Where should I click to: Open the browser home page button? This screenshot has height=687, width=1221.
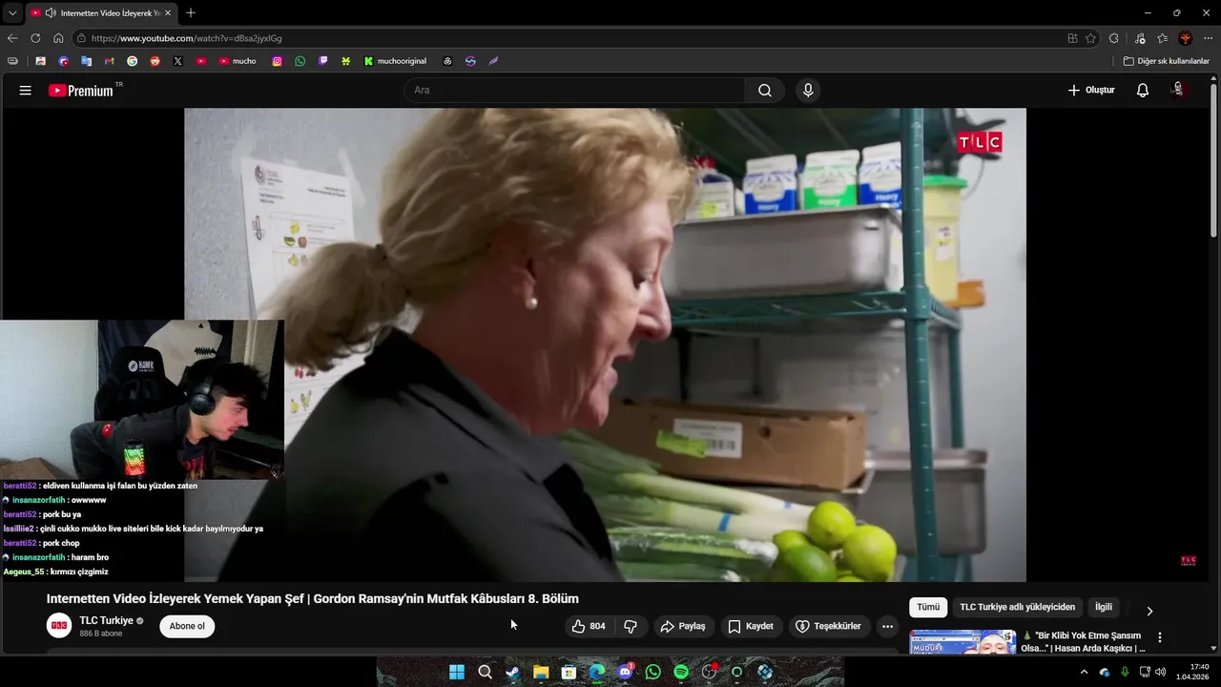pos(58,38)
